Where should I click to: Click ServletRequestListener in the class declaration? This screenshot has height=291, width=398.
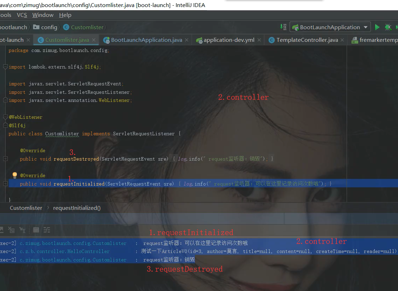[144, 134]
